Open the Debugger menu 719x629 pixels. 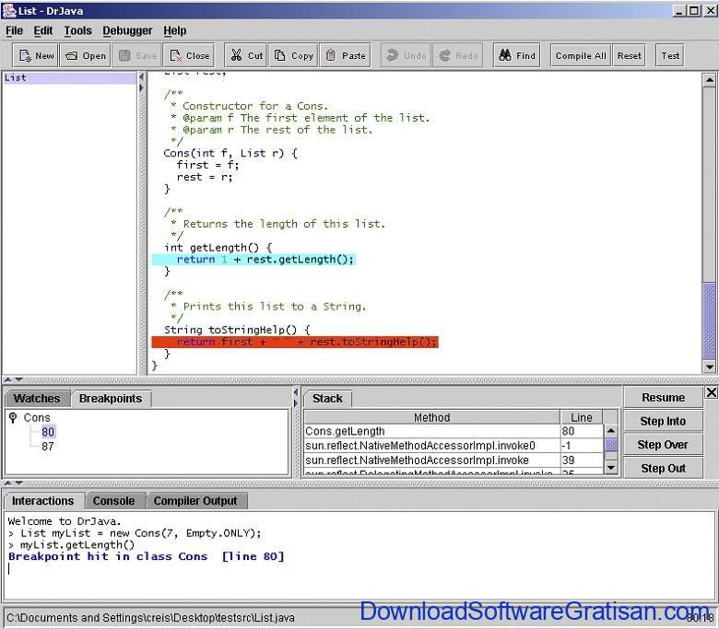tap(127, 30)
